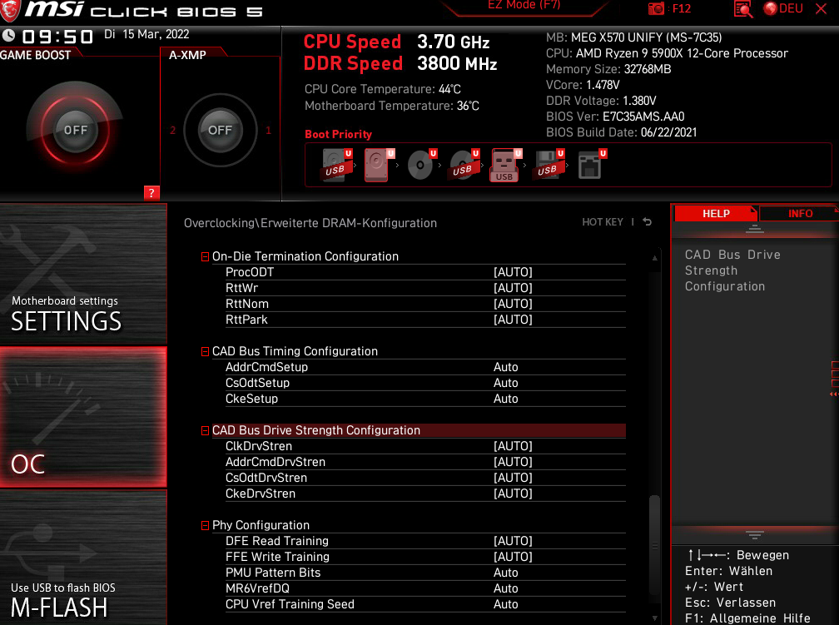
Task: Switch to EZ Mode (F7)
Action: 524,5
